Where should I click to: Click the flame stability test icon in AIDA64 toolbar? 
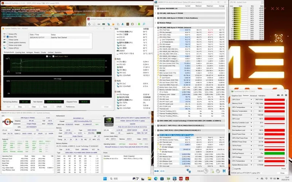[113, 24]
